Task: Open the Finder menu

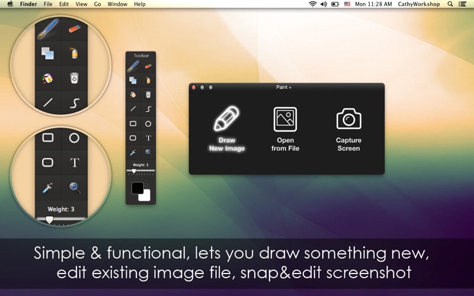Action: [28, 4]
